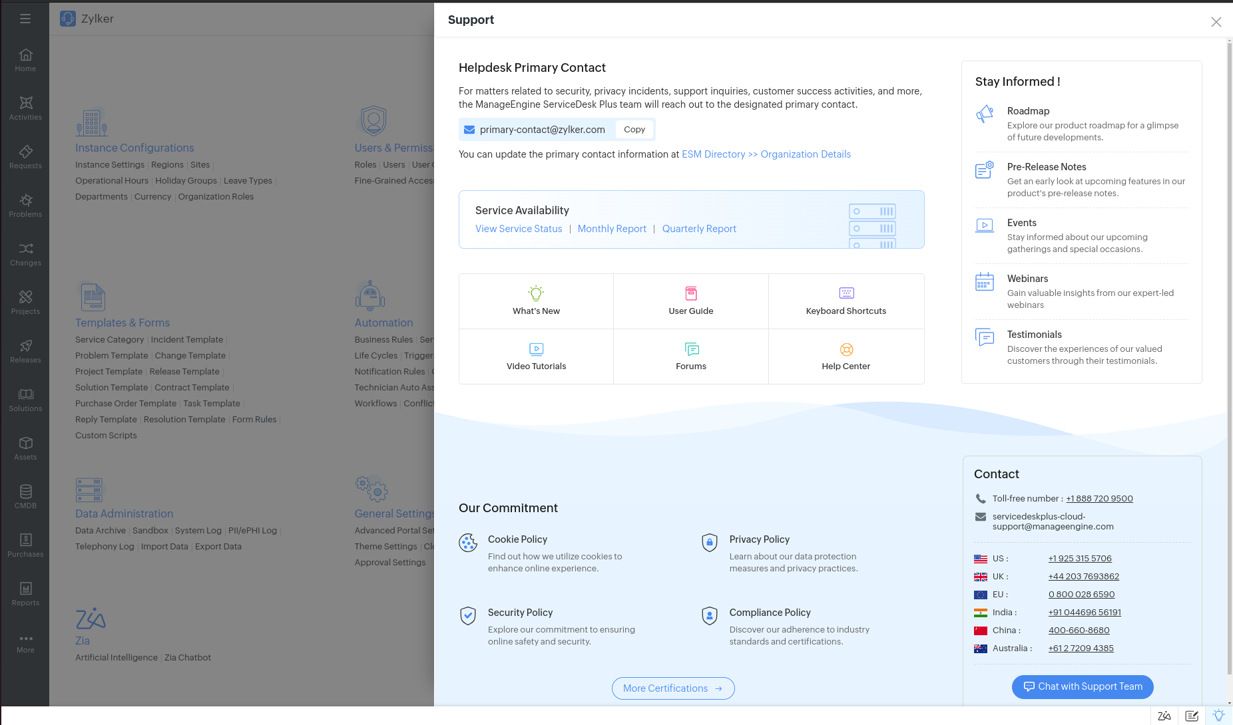Click the UK phone number link
Screen dimensions: 1233x725
pos(1084,577)
